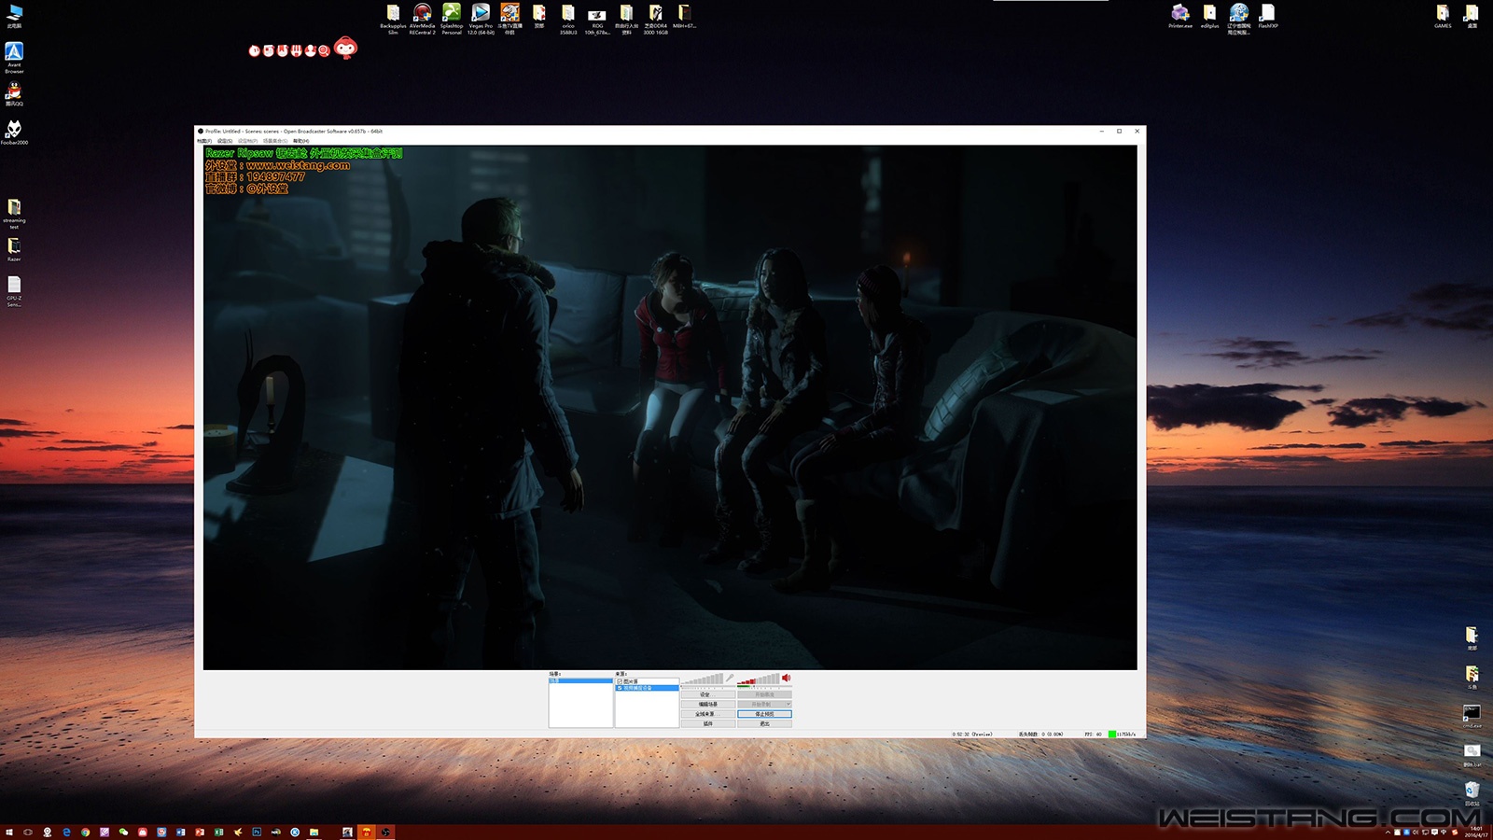Open Splashtop Personal desktop shortcut
Viewport: 1493px width, 840px height.
pos(452,18)
